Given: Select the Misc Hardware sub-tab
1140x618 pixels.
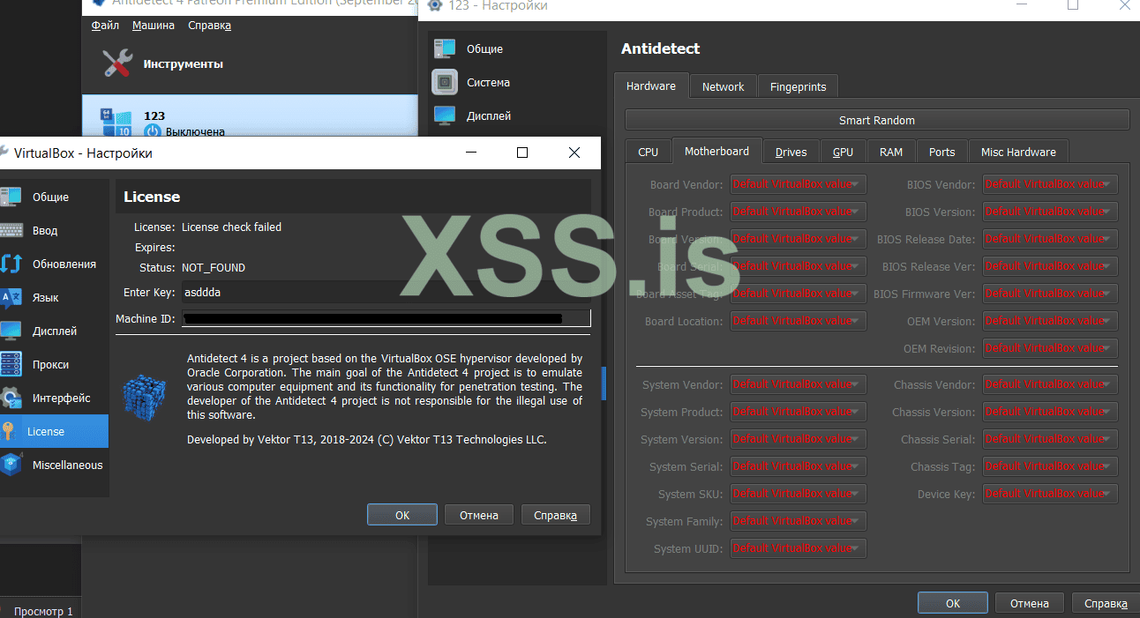Looking at the screenshot, I should [x=1018, y=152].
